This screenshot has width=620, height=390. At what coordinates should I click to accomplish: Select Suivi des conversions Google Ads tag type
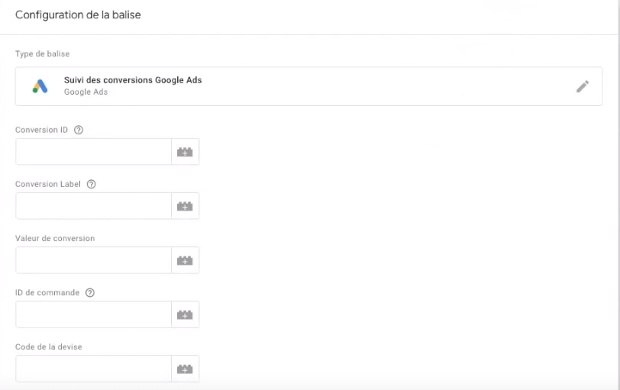coord(308,86)
